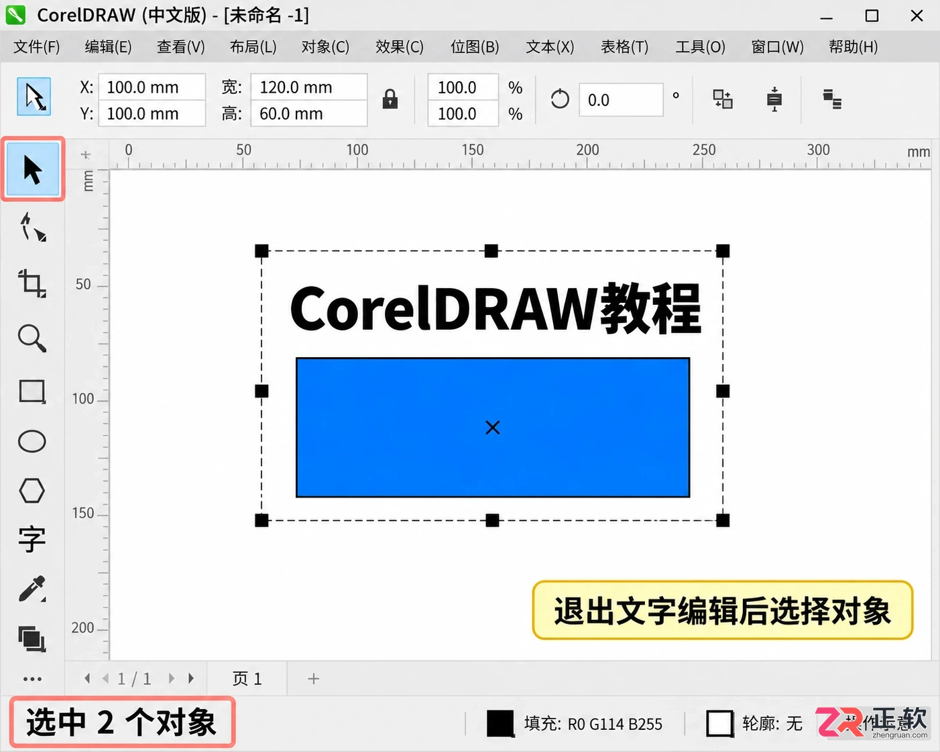Select the Shadow/effects tool
This screenshot has width=940, height=752.
click(x=32, y=639)
